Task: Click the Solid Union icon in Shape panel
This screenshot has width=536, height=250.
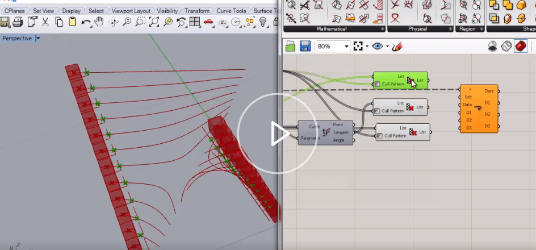Action: [x=493, y=5]
